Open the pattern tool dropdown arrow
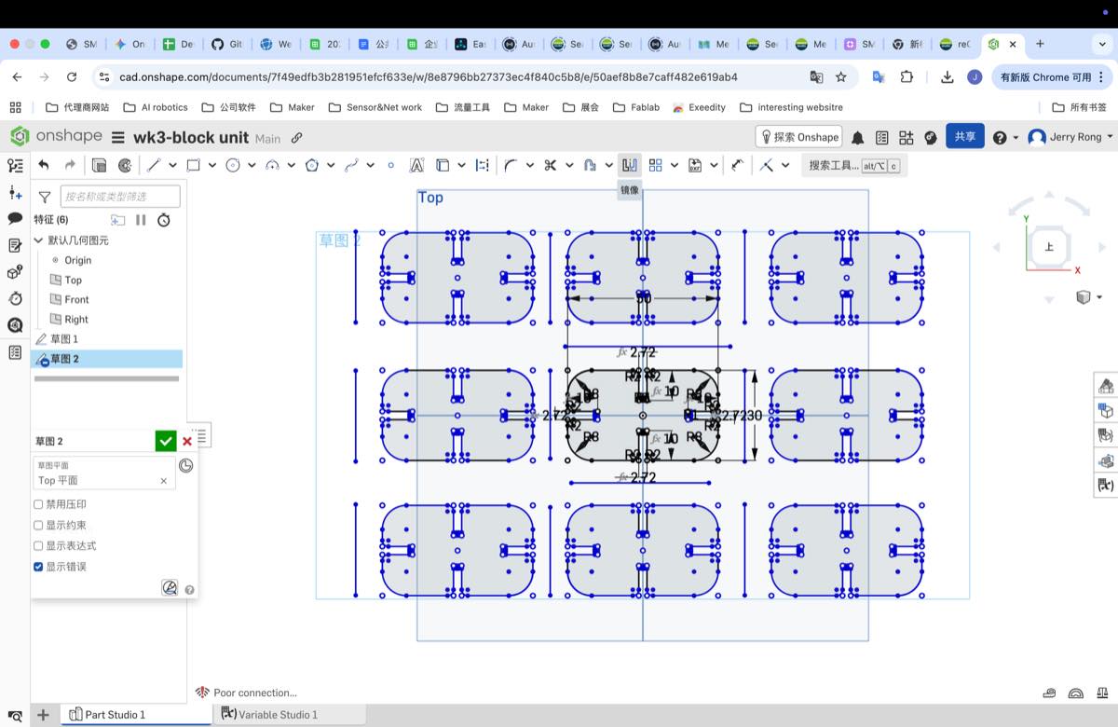The width and height of the screenshot is (1118, 727). [x=675, y=165]
